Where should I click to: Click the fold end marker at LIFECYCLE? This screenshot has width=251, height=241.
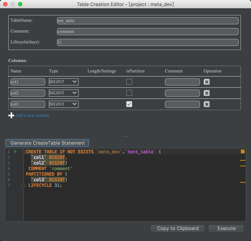(x=23, y=185)
